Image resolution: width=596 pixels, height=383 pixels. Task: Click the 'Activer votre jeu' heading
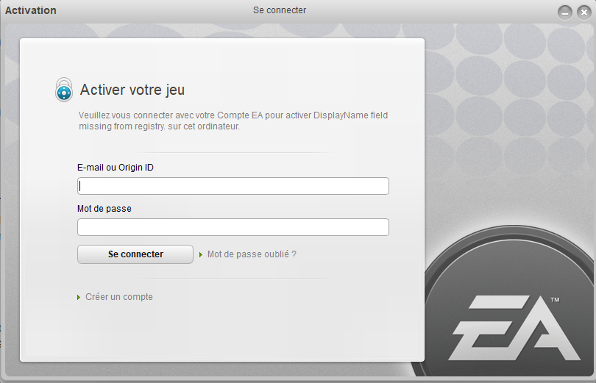tap(132, 90)
